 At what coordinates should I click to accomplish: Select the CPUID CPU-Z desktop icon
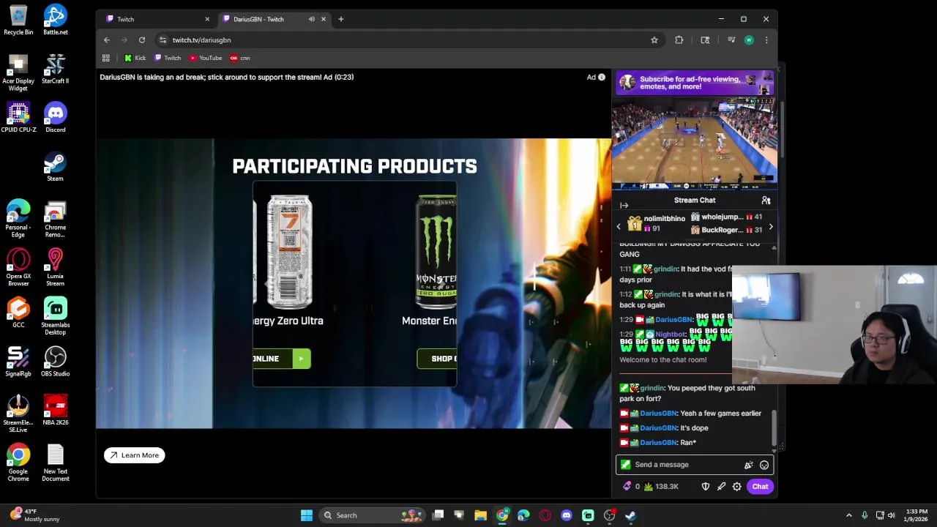coord(18,117)
